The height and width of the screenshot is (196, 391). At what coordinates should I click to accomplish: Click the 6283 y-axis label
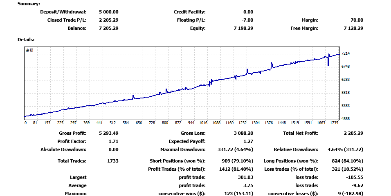[x=346, y=80]
